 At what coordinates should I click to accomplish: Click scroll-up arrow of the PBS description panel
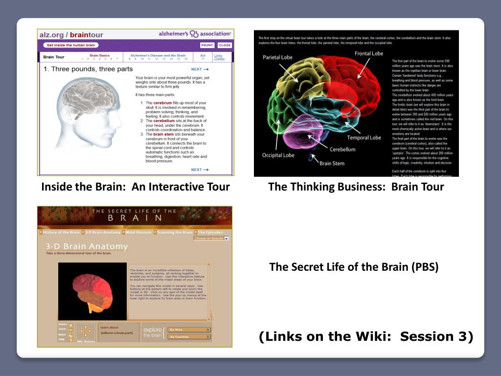tap(209, 264)
